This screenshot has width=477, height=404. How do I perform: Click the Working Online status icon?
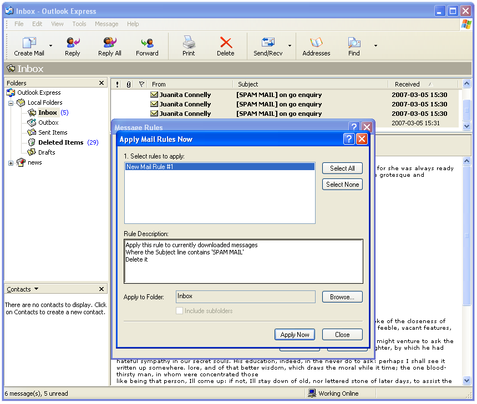tap(312, 393)
